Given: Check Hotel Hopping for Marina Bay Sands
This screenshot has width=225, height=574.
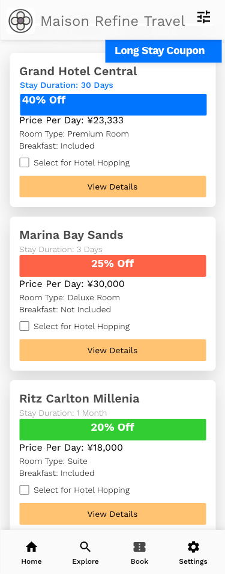Looking at the screenshot, I should coord(25,326).
